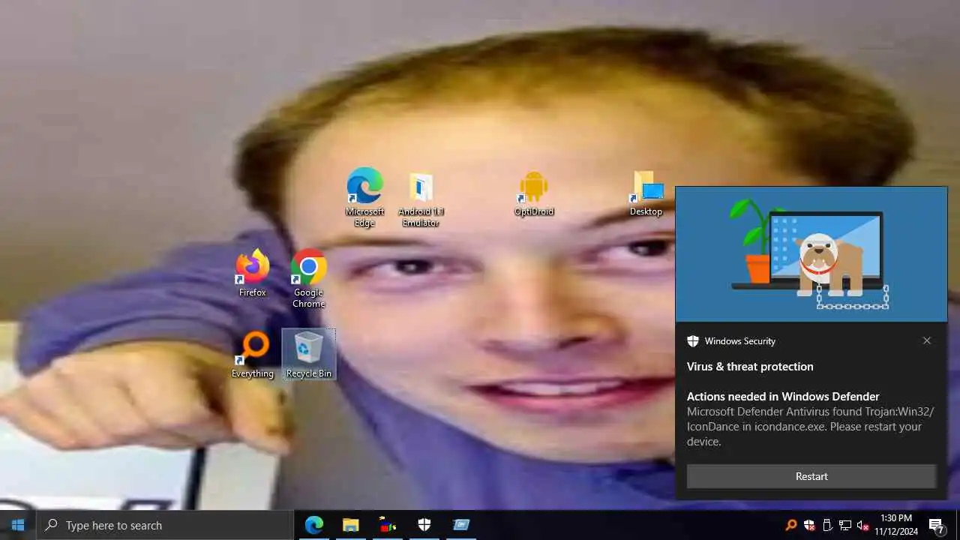Viewport: 960px width, 540px height.
Task: Select the Everything search desktop shortcut
Action: tap(253, 355)
